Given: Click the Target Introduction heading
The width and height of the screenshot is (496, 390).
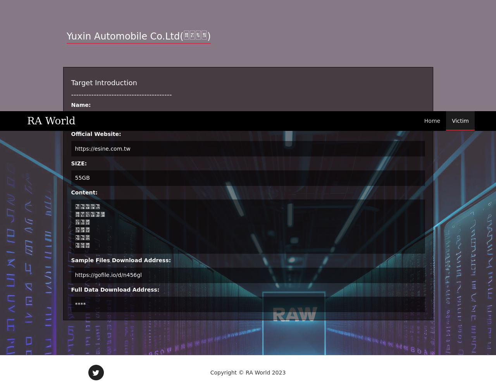Looking at the screenshot, I should (x=104, y=83).
